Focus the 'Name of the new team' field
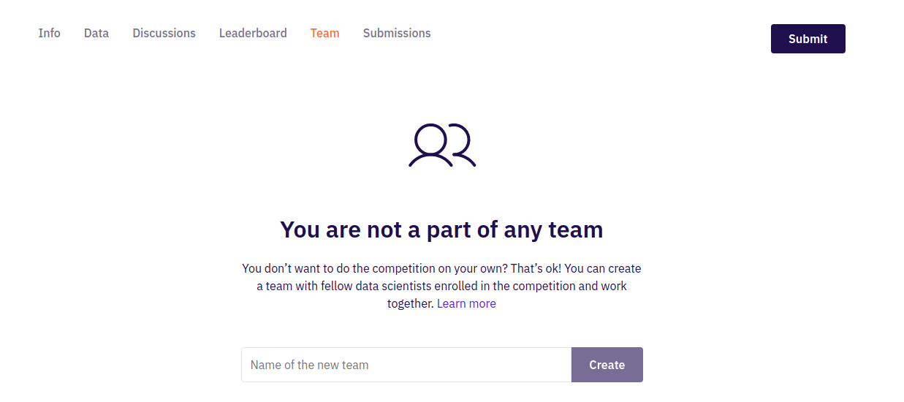 pyautogui.click(x=406, y=365)
